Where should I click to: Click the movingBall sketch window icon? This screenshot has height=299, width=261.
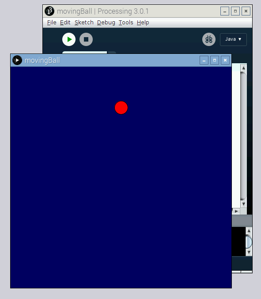17,60
